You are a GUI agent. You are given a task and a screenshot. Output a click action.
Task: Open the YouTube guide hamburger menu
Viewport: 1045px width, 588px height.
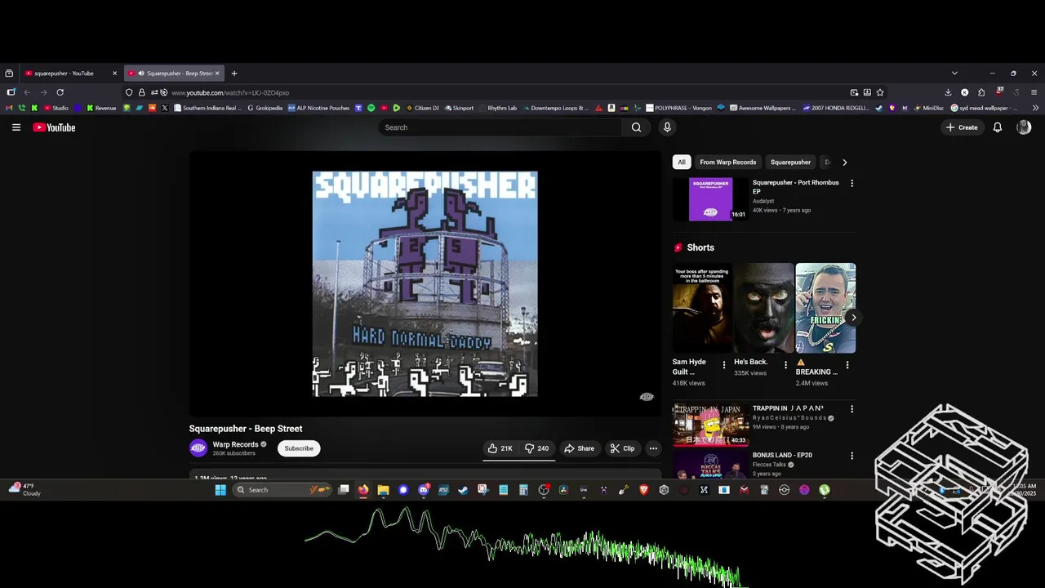16,127
